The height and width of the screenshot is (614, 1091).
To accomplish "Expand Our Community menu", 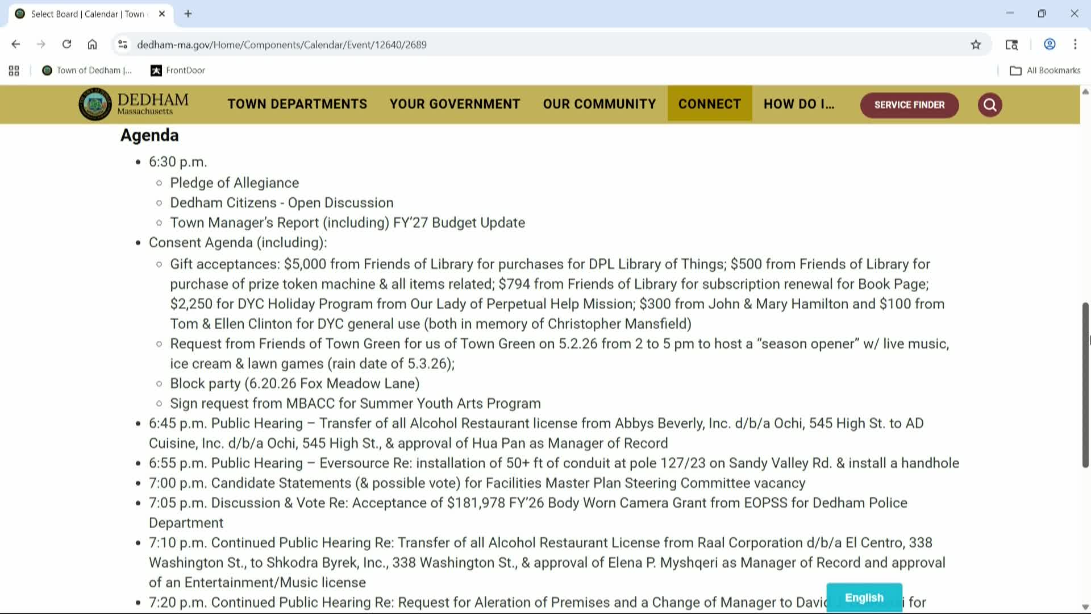I will pyautogui.click(x=599, y=104).
